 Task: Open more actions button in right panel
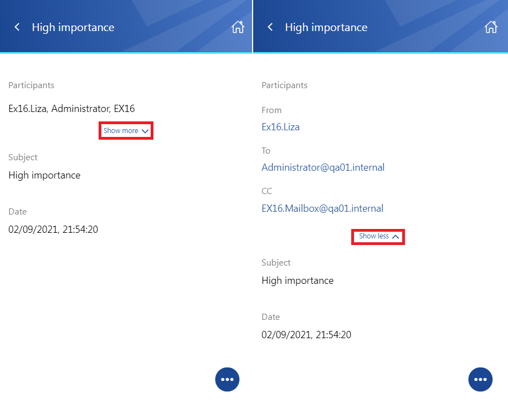point(480,379)
